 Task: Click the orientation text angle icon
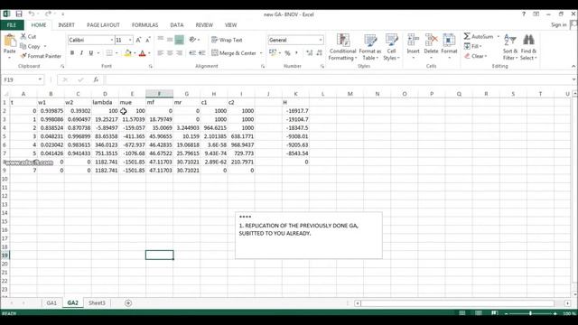point(192,40)
